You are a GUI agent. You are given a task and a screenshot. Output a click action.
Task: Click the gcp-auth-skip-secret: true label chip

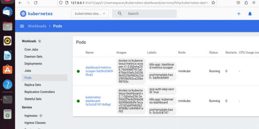(162, 91)
